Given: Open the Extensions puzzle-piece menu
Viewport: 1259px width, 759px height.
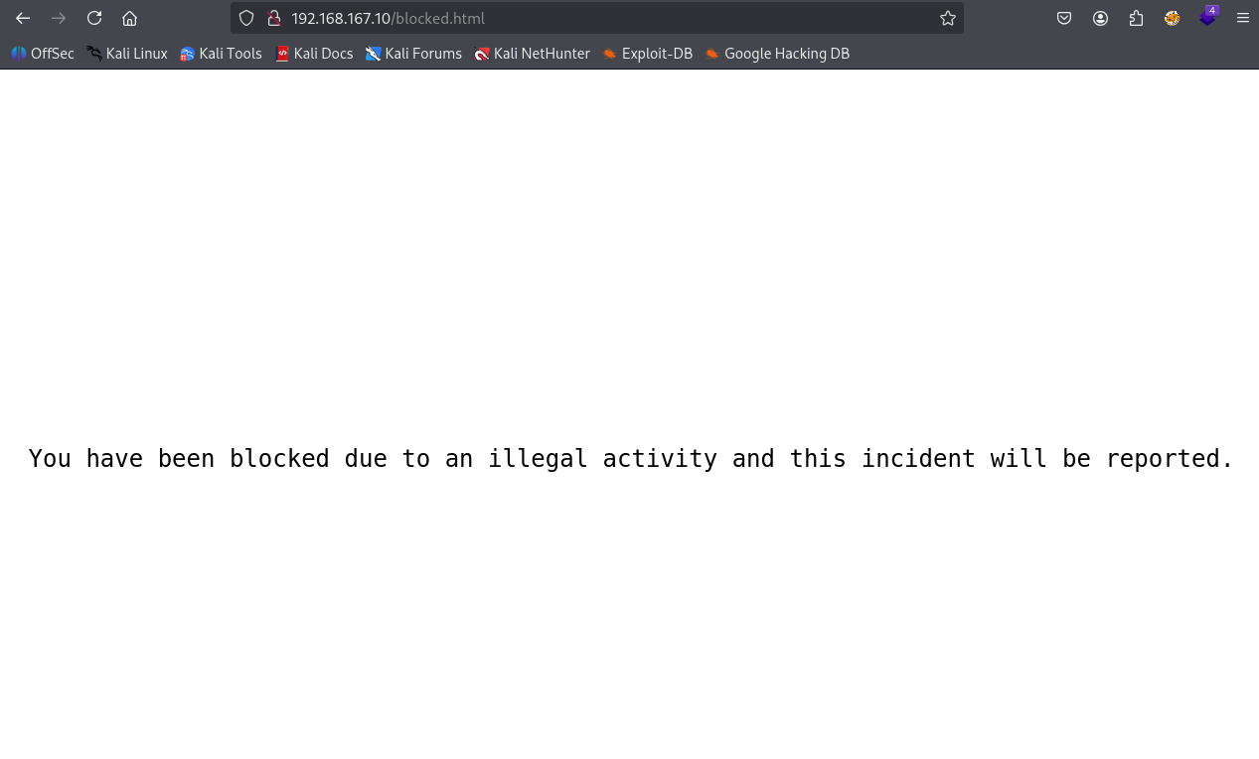Looking at the screenshot, I should pos(1136,18).
